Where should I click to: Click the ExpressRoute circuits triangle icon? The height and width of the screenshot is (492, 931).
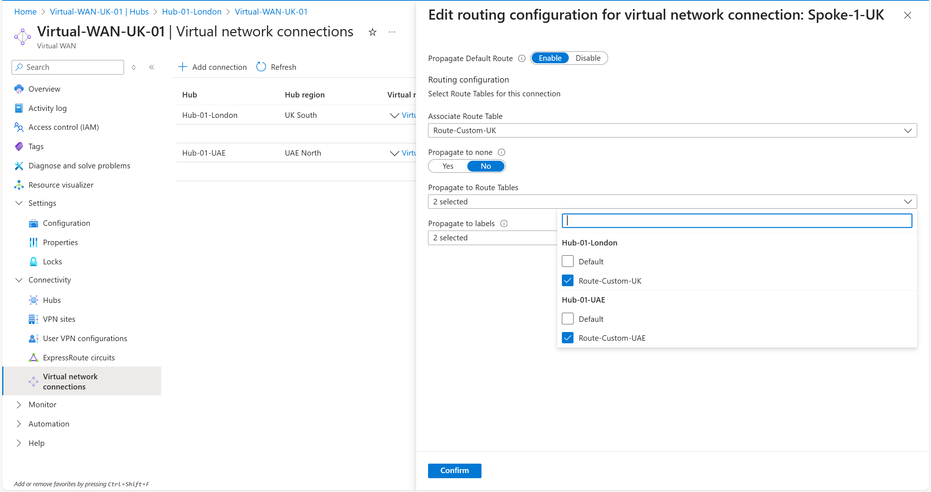33,357
